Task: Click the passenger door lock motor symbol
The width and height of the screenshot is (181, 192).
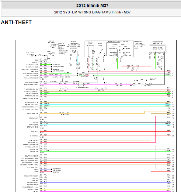Action: click(74, 51)
